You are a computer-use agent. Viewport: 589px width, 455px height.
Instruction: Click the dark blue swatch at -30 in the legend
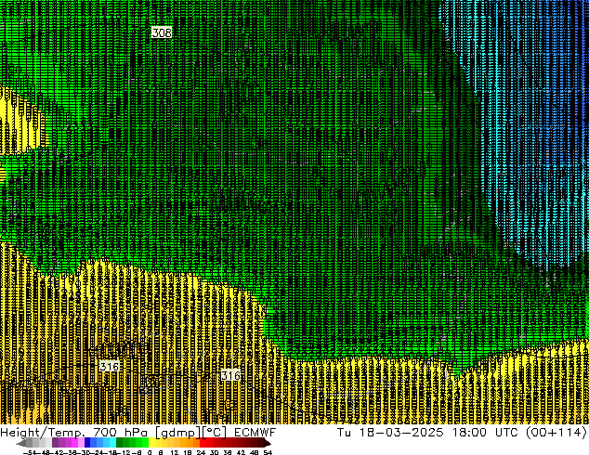[x=87, y=444]
